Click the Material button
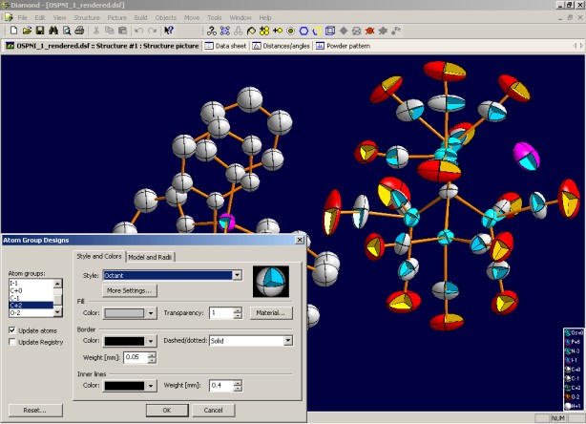 click(271, 312)
